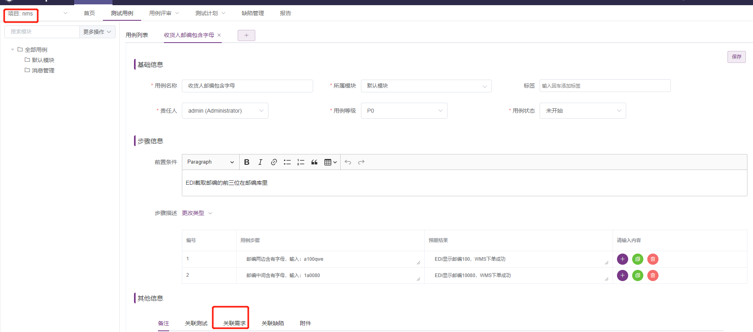Switch to the 关联需求 tab

[235, 323]
